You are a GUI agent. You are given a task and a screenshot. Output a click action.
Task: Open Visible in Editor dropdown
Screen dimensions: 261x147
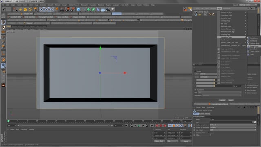pos(233,125)
